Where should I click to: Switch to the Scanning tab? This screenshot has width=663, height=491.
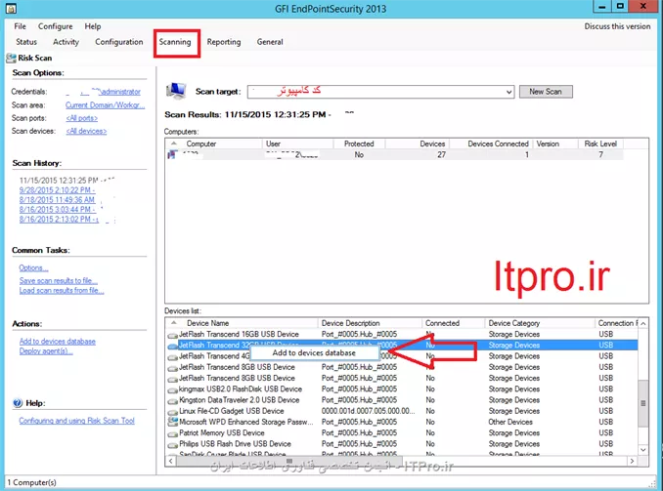pyautogui.click(x=175, y=42)
